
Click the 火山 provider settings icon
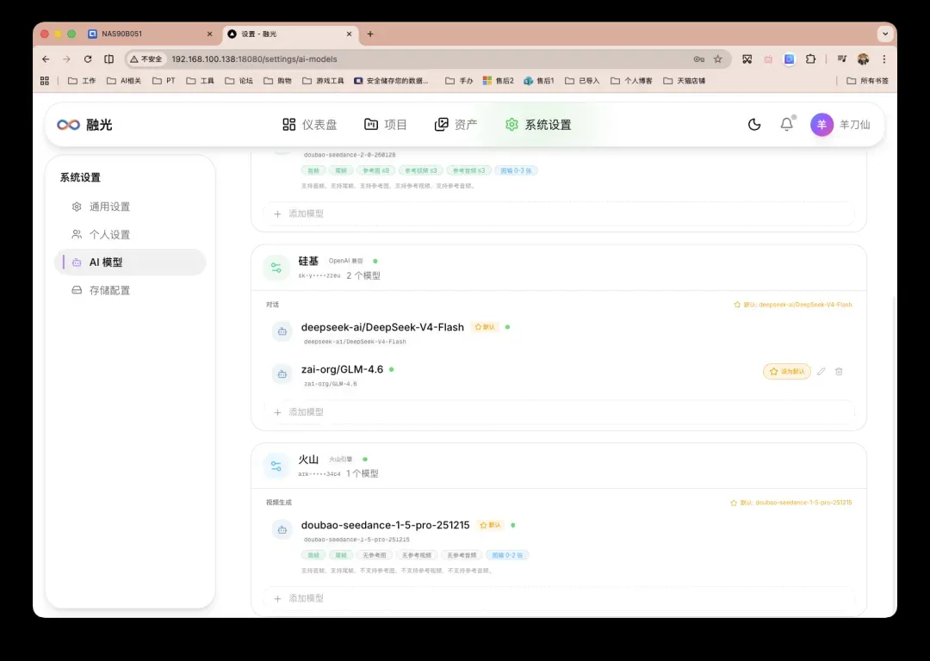[x=276, y=466]
